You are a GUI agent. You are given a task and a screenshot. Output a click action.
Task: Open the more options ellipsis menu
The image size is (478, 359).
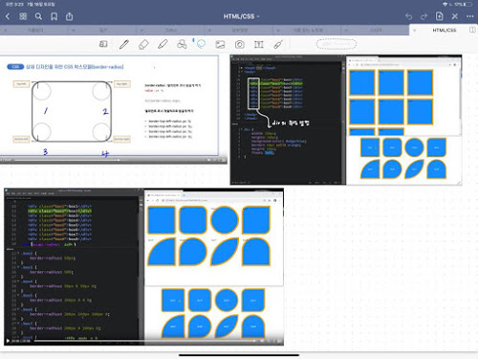pyautogui.click(x=470, y=16)
